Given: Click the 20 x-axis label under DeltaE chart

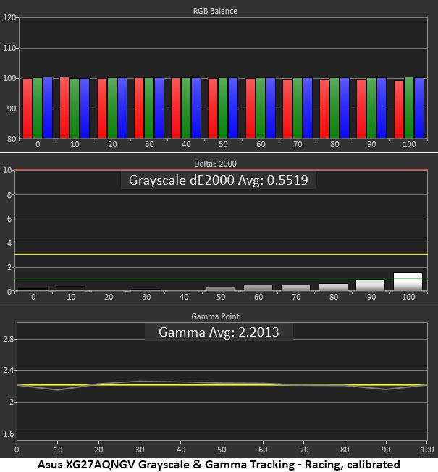Looking at the screenshot, I should [x=109, y=297].
